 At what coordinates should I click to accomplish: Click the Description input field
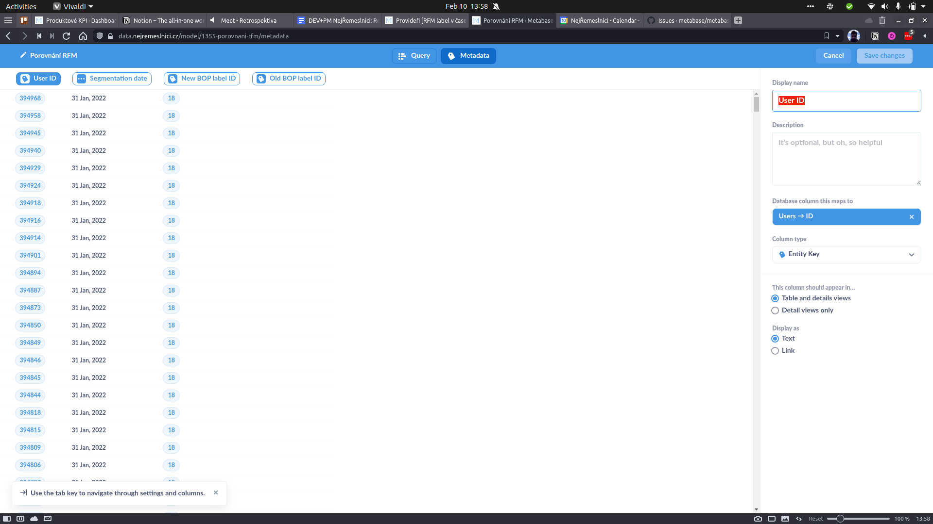(x=846, y=159)
